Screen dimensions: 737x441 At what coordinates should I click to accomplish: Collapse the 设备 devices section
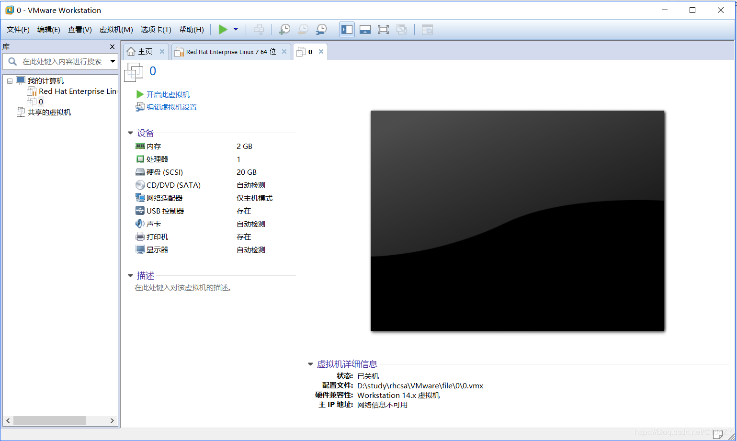(130, 133)
